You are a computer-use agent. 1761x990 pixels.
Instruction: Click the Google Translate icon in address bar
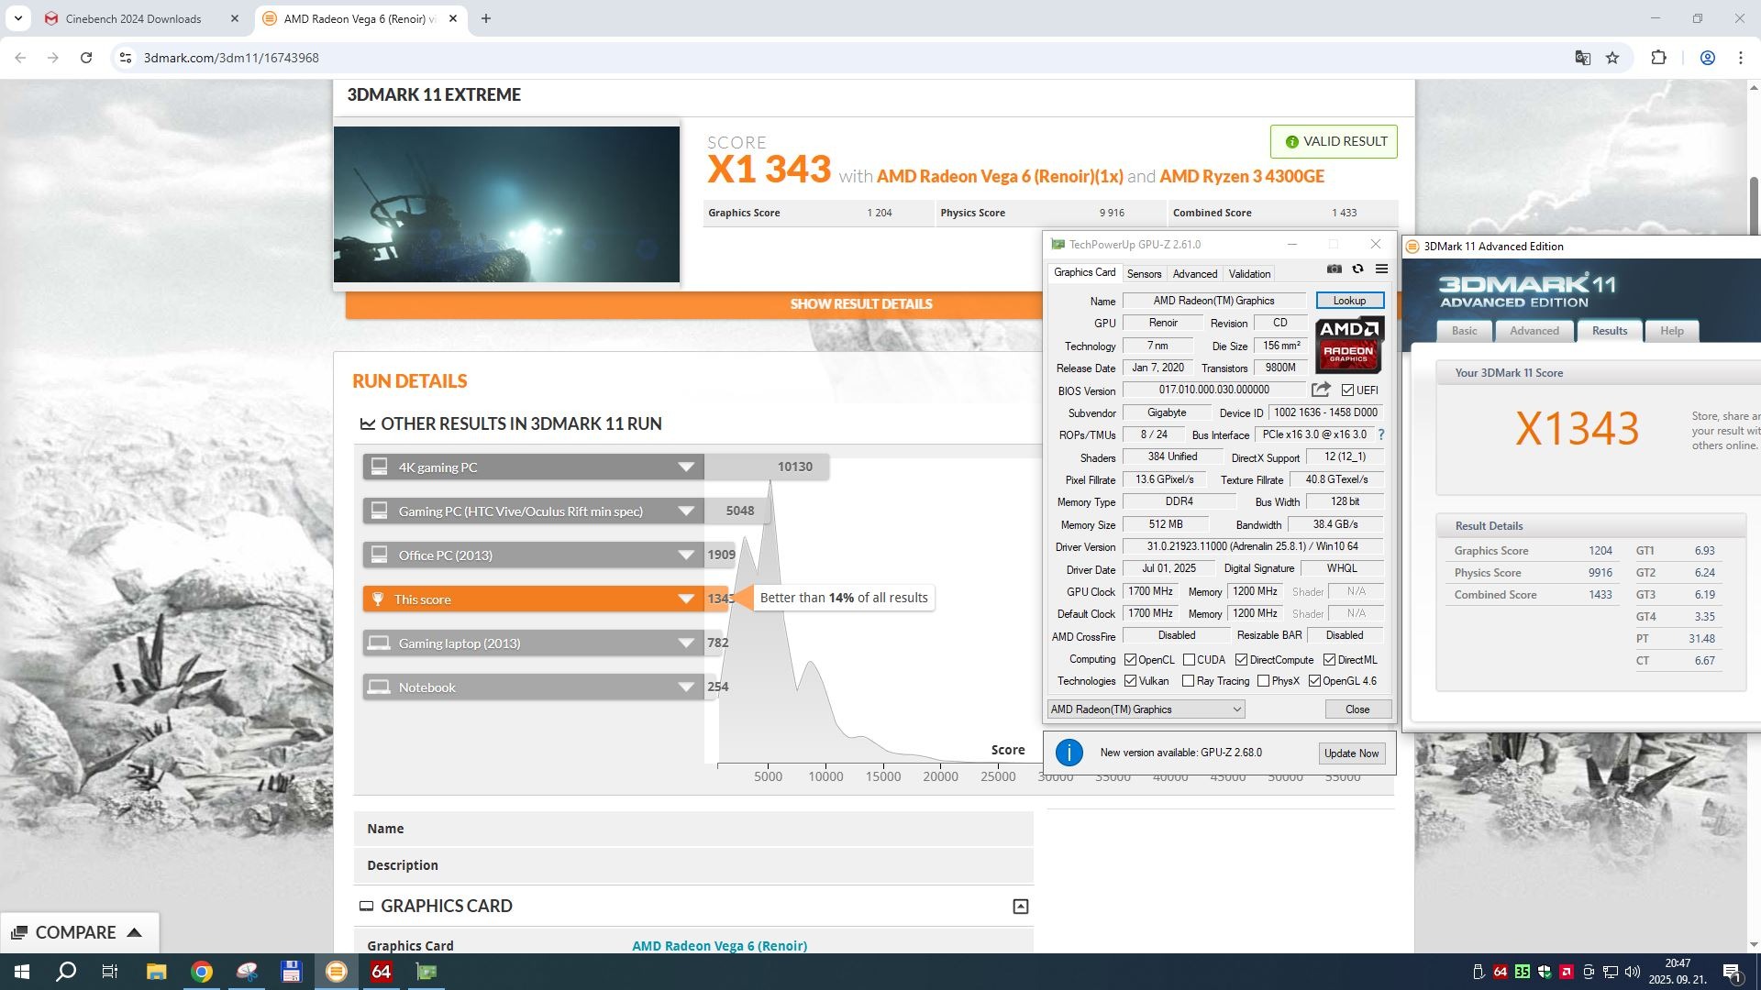(x=1582, y=58)
